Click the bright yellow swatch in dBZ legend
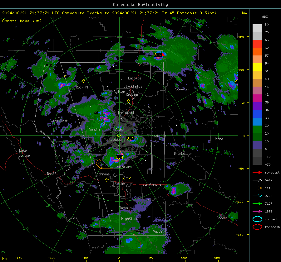Viewport: 281px width, 262px height. point(257,67)
